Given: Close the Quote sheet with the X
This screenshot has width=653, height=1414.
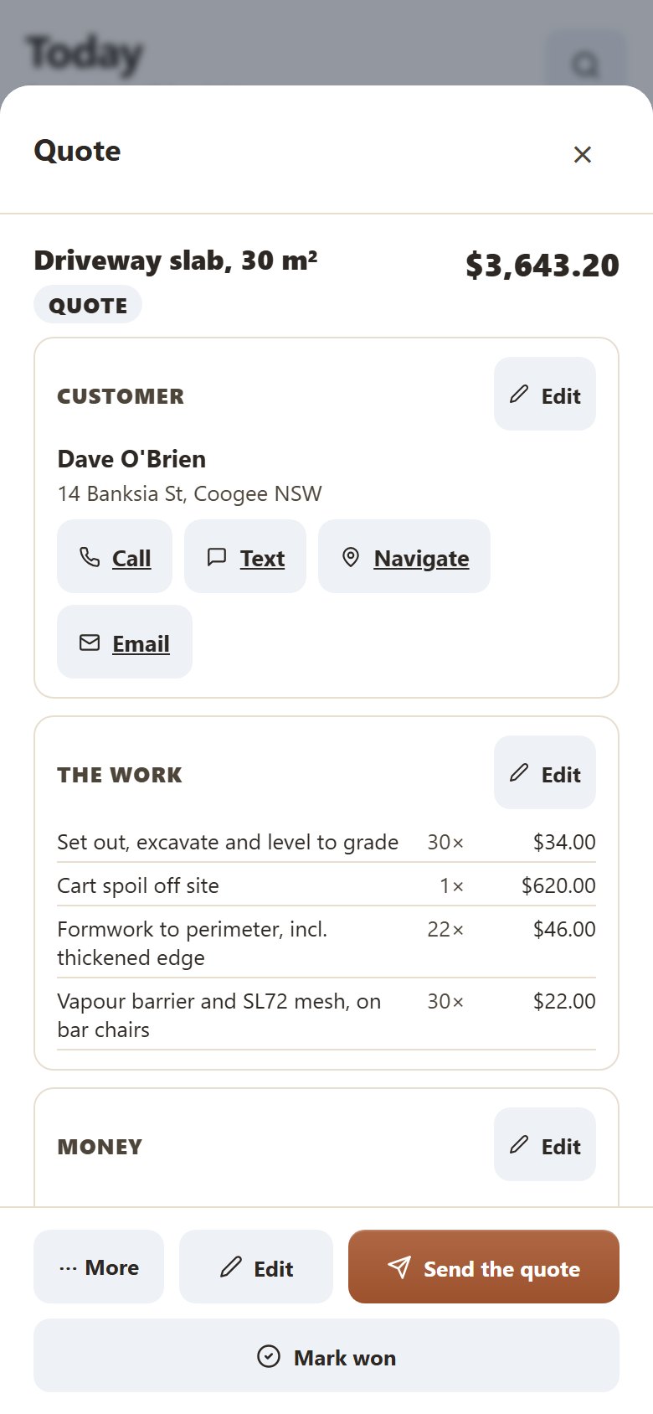Looking at the screenshot, I should click(x=583, y=154).
